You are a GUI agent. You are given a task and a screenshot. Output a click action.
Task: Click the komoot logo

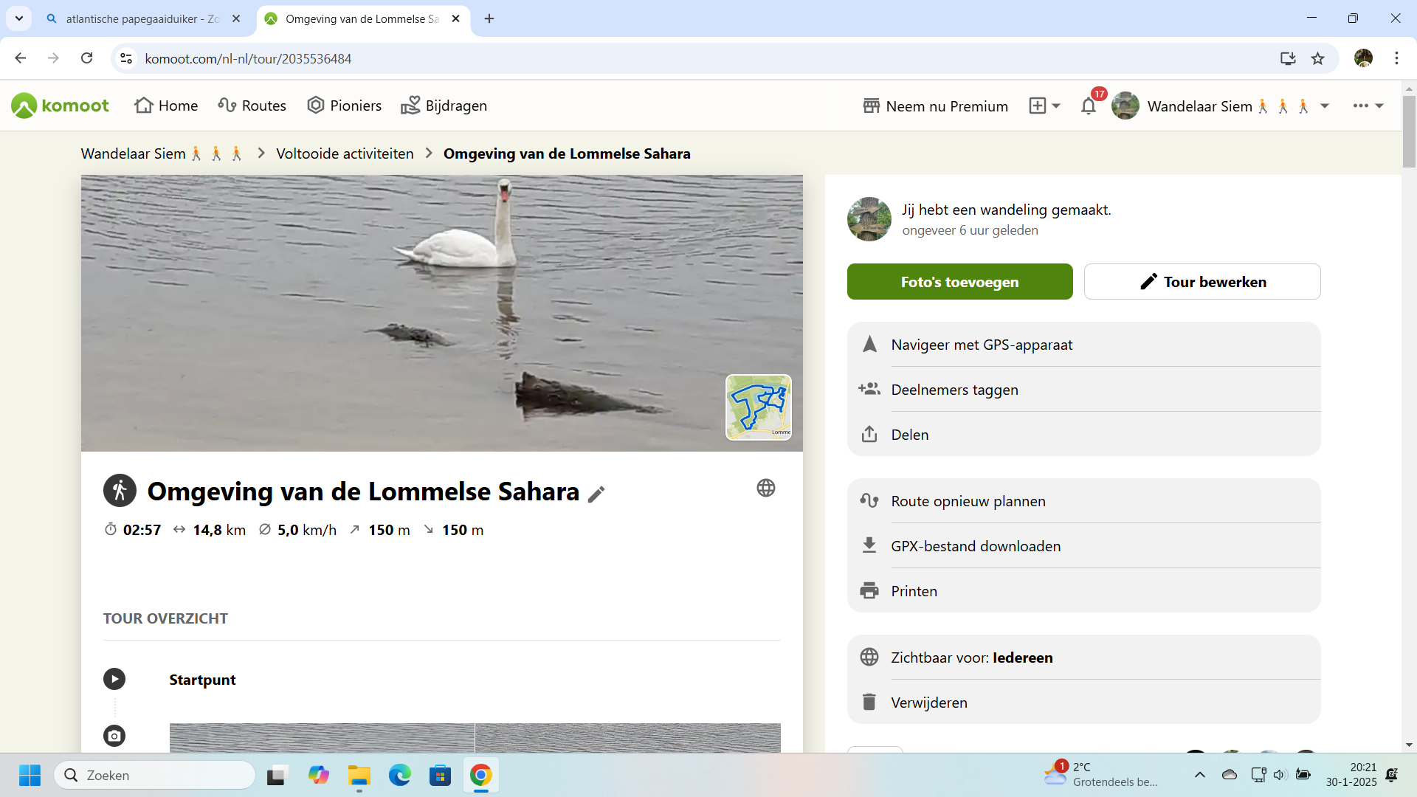[x=61, y=106]
